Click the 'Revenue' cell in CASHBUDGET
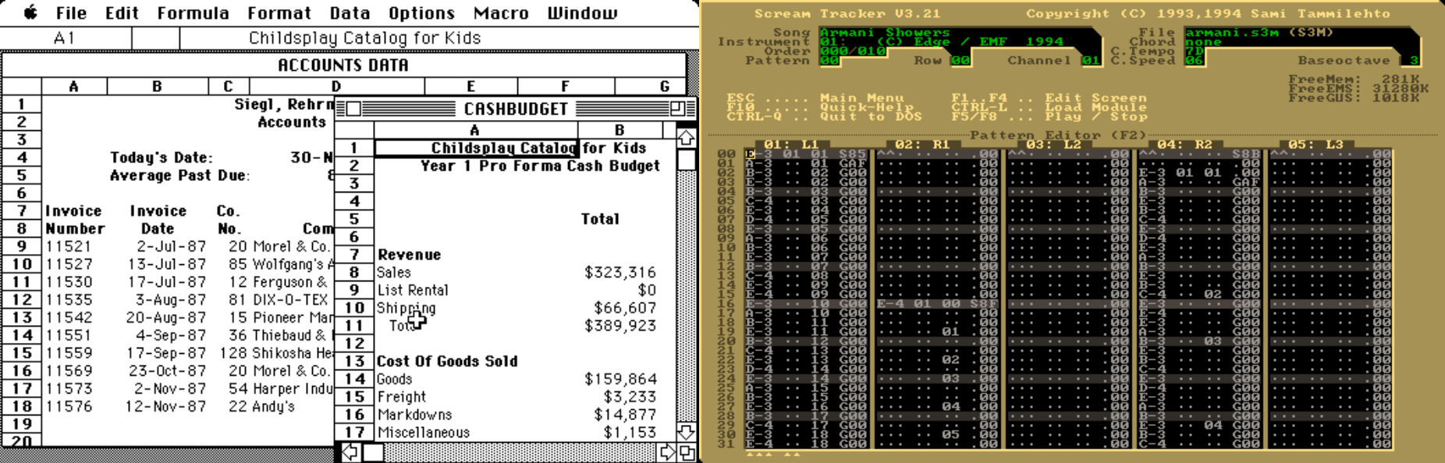Viewport: 1445px width, 463px height. click(x=410, y=255)
